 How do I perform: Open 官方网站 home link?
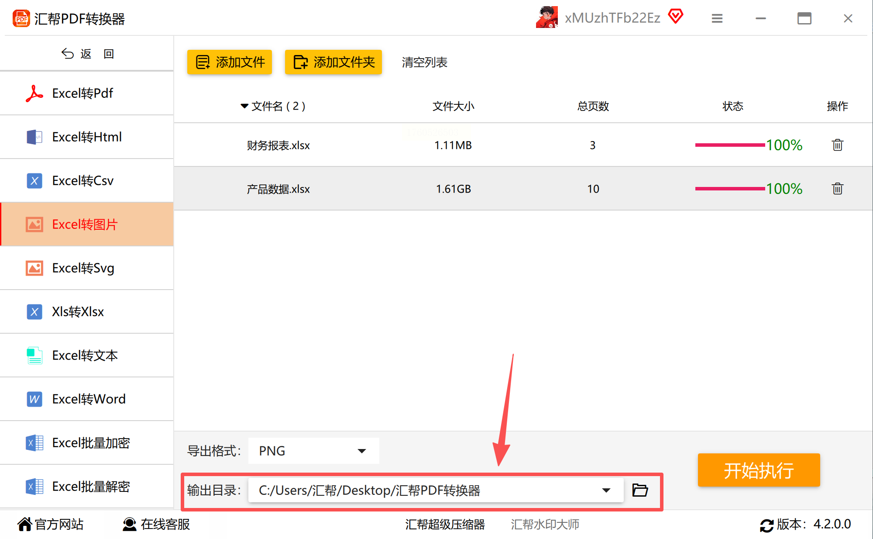pos(50,524)
